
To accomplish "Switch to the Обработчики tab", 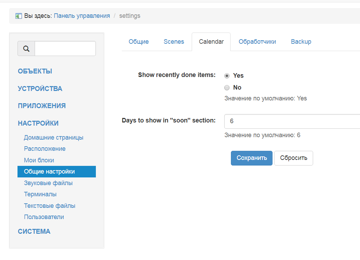I will [x=257, y=42].
